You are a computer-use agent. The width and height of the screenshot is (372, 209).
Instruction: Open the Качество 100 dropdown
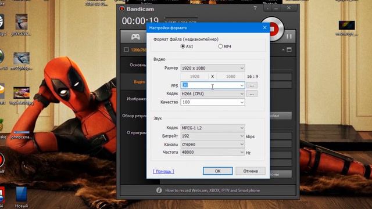(x=213, y=102)
